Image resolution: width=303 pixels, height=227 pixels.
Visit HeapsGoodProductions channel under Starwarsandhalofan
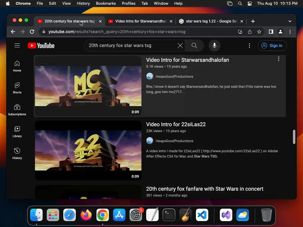click(x=174, y=77)
